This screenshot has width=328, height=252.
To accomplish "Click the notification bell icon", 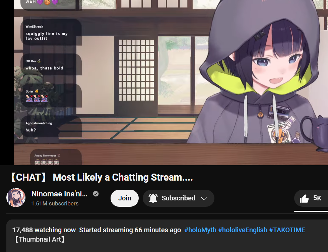I will tap(153, 198).
